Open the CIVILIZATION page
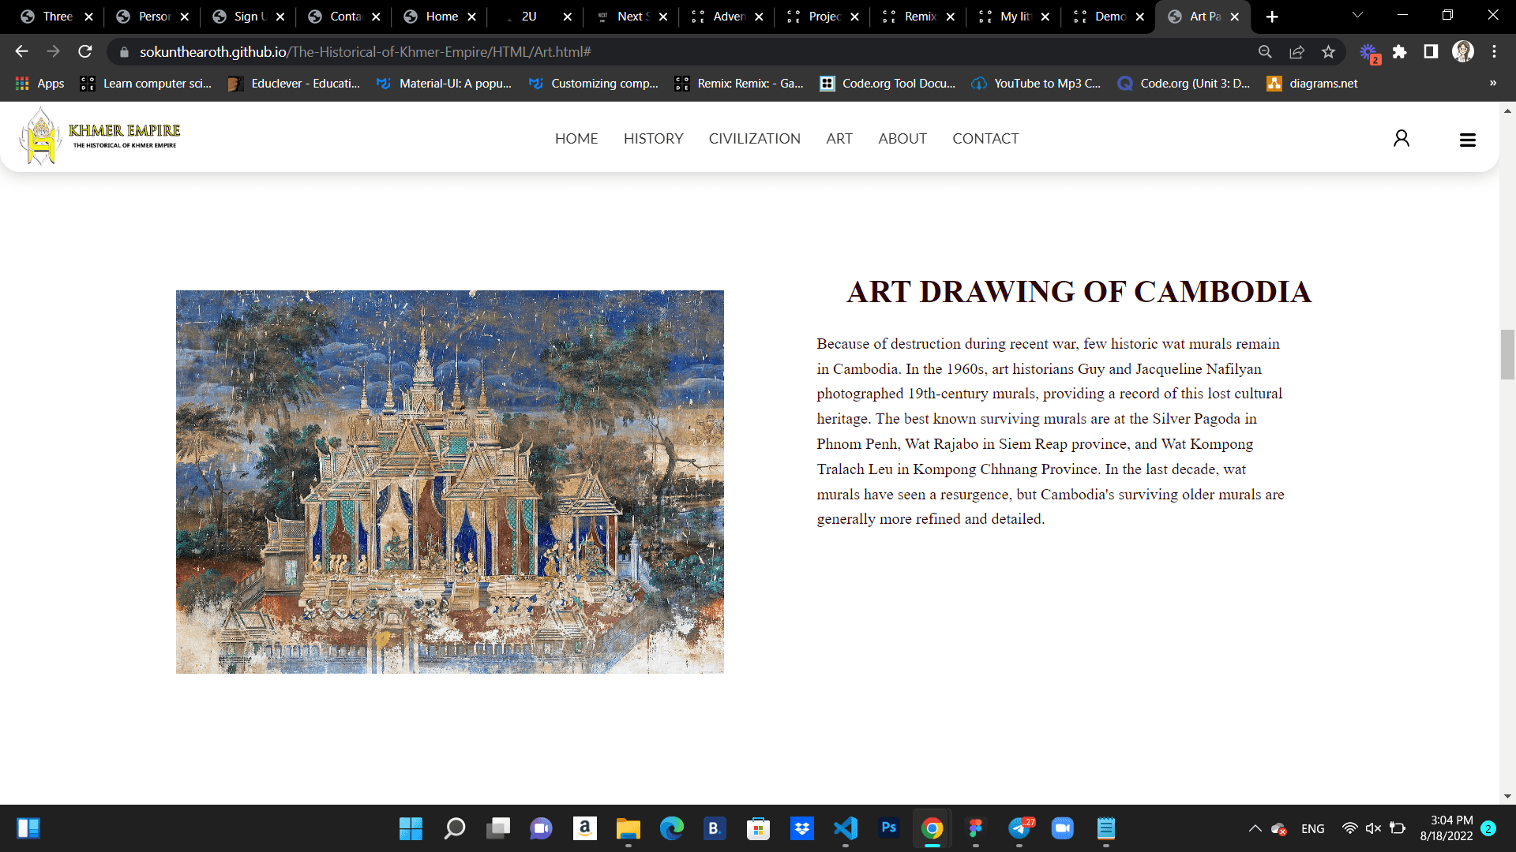 point(754,139)
